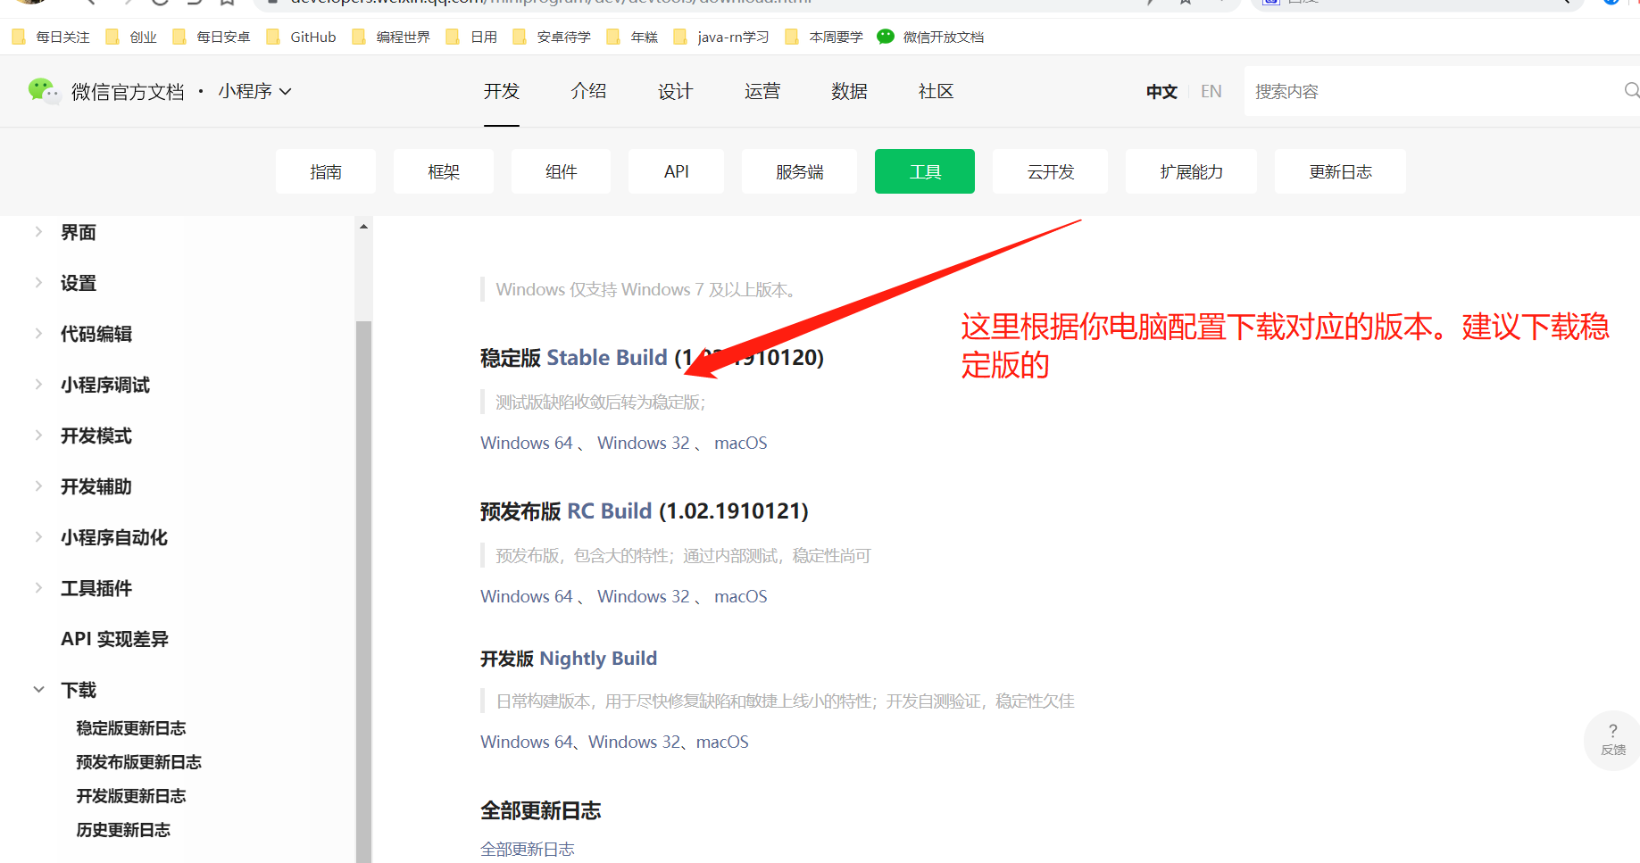Open the 本周要学 bookmark folder
This screenshot has width=1640, height=863.
point(824,37)
